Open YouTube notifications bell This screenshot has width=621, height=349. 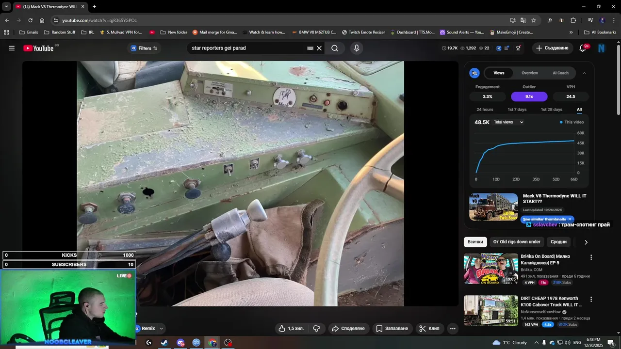pos(583,48)
